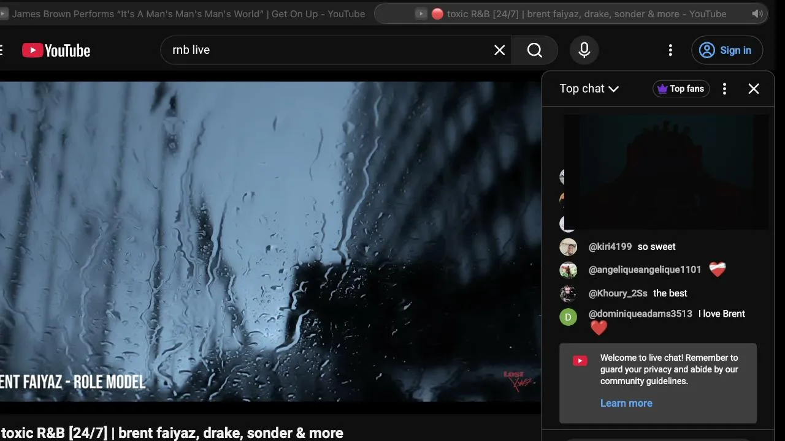Viewport: 785px width, 441px height.
Task: Click avatar of @angeliqueangelique1101
Action: pos(569,270)
